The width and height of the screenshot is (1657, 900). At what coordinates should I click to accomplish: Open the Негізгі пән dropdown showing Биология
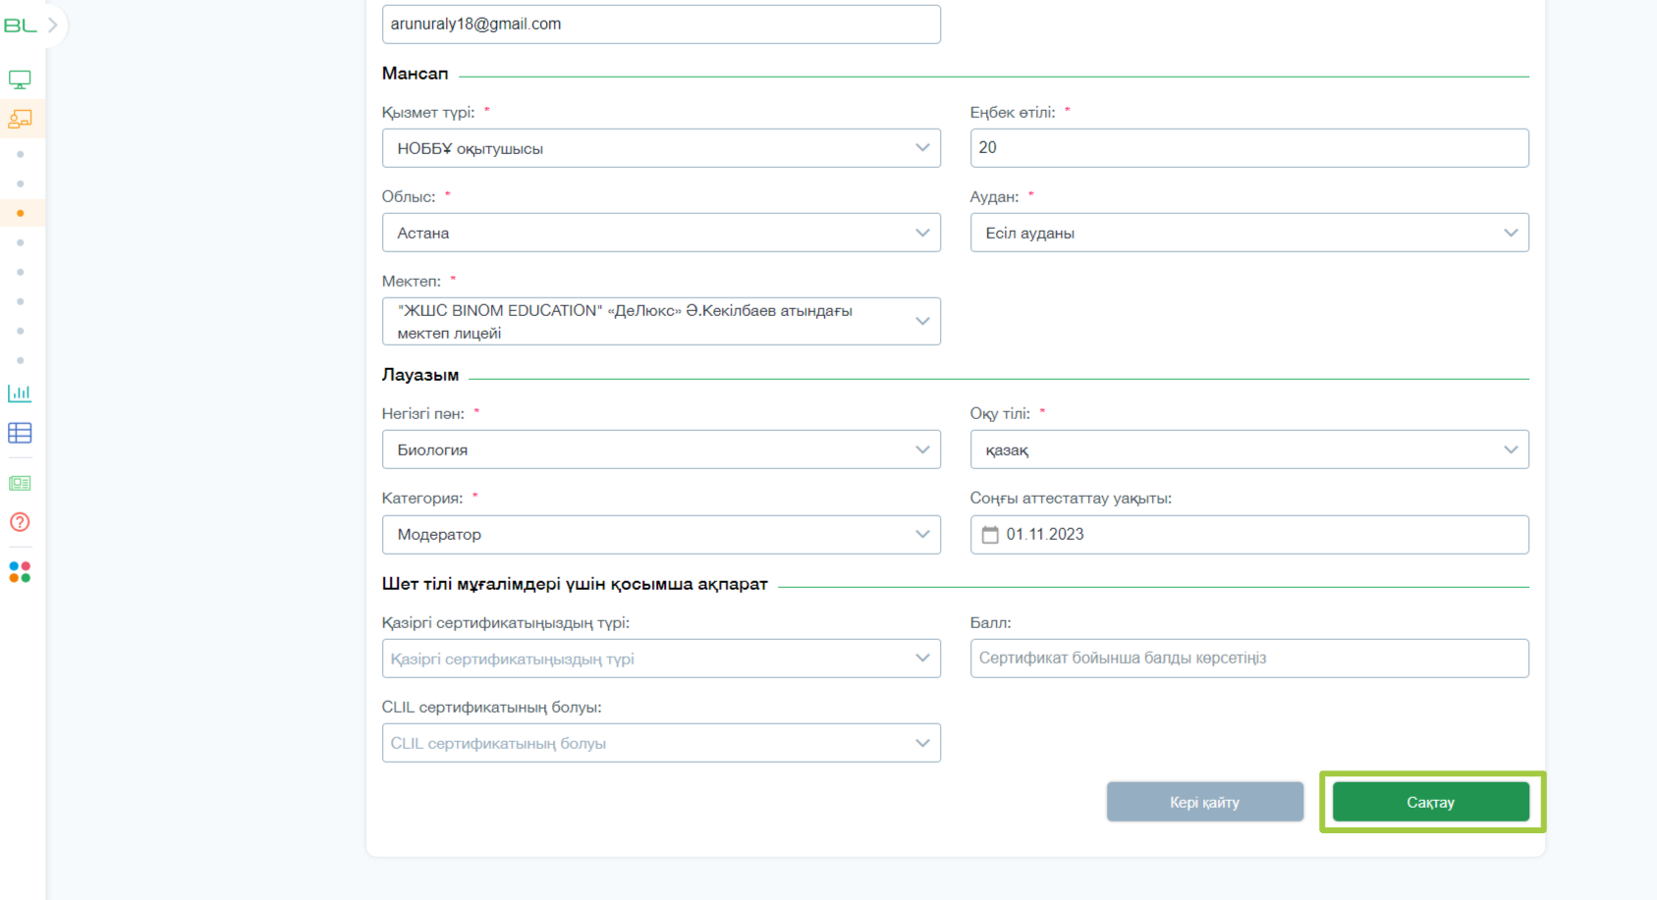click(661, 450)
